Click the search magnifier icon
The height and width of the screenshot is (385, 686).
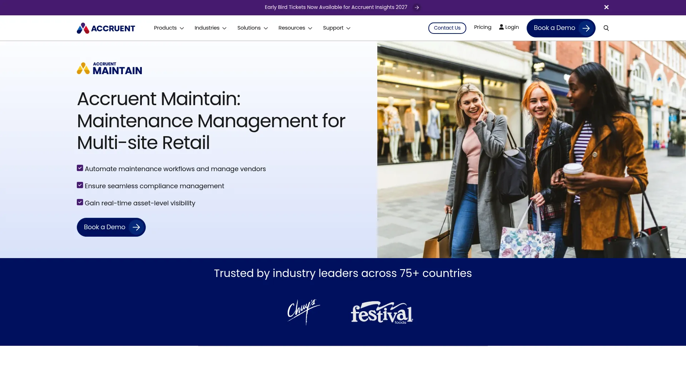tap(606, 28)
